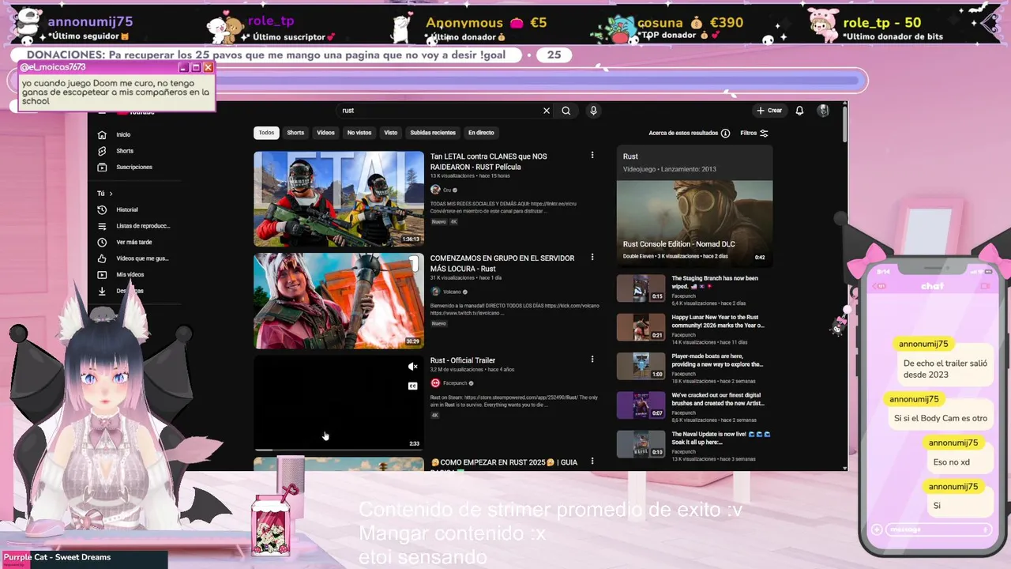1011x569 pixels.
Task: Select the Subidas recientes filter chip
Action: click(433, 133)
